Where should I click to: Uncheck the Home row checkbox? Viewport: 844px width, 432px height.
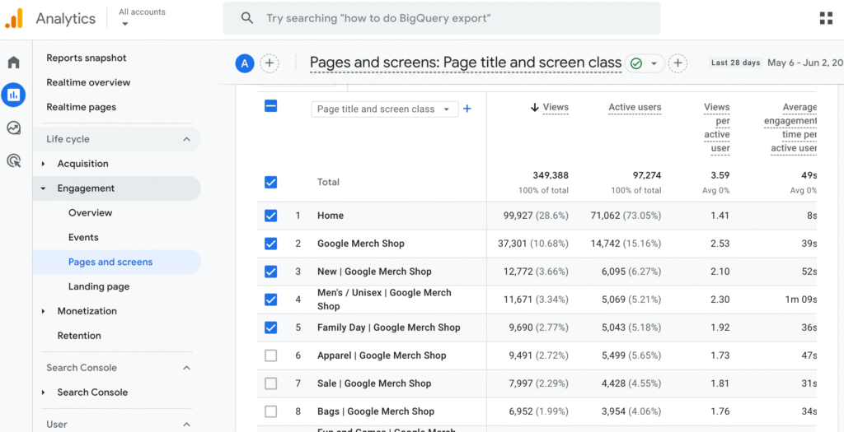270,216
